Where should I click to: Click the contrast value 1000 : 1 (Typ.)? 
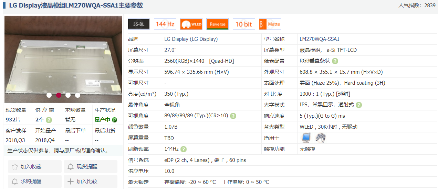click(325, 94)
